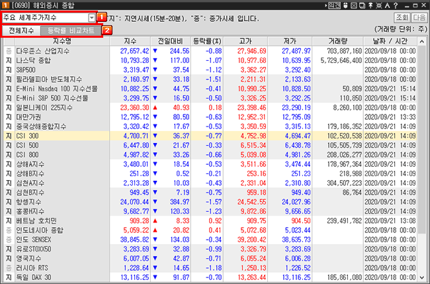Click the orange 1 window icon
The height and width of the screenshot is (284, 430).
[x=5, y=5]
